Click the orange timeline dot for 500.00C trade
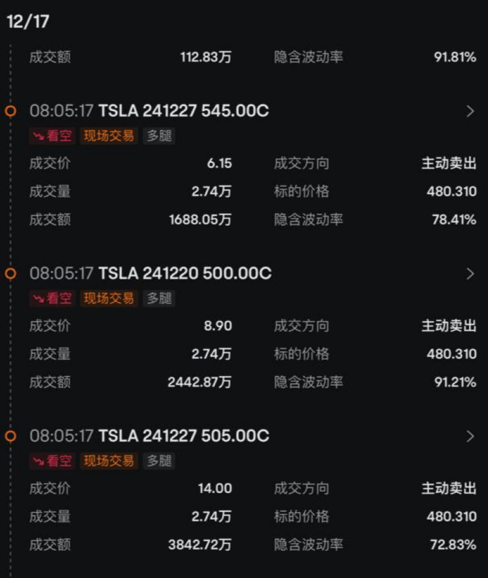488x578 pixels. 10,274
